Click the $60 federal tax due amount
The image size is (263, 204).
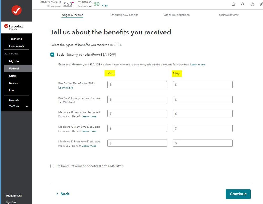click(68, 4)
